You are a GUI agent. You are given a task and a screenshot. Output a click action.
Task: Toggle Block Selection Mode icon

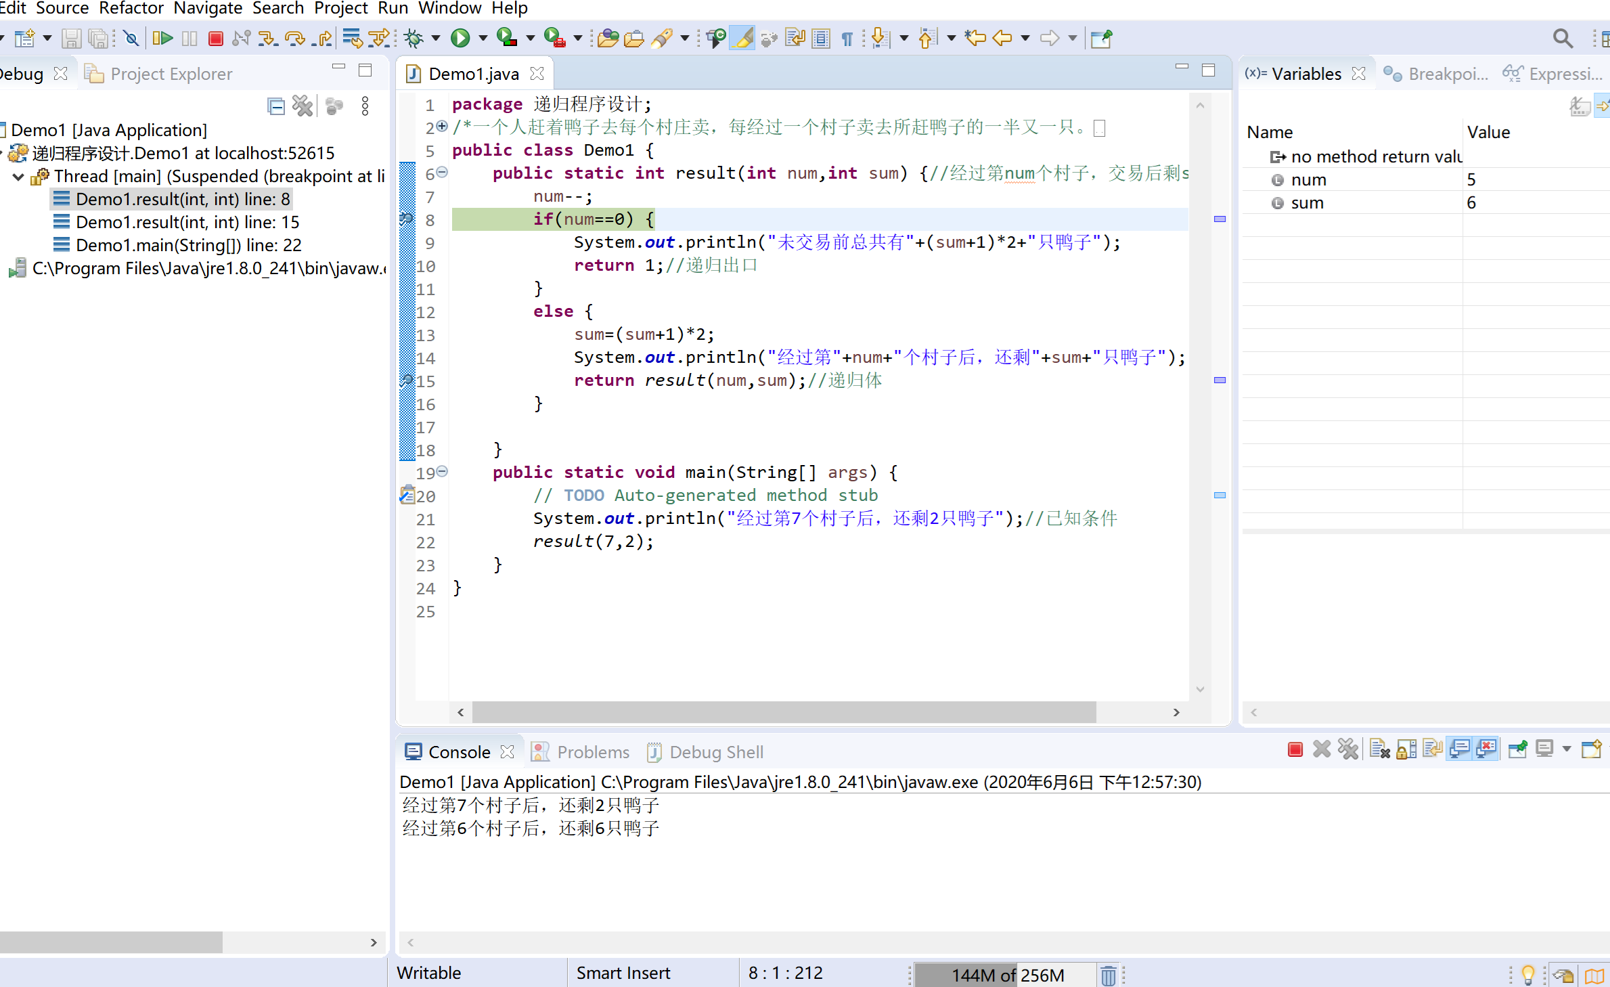click(x=821, y=39)
